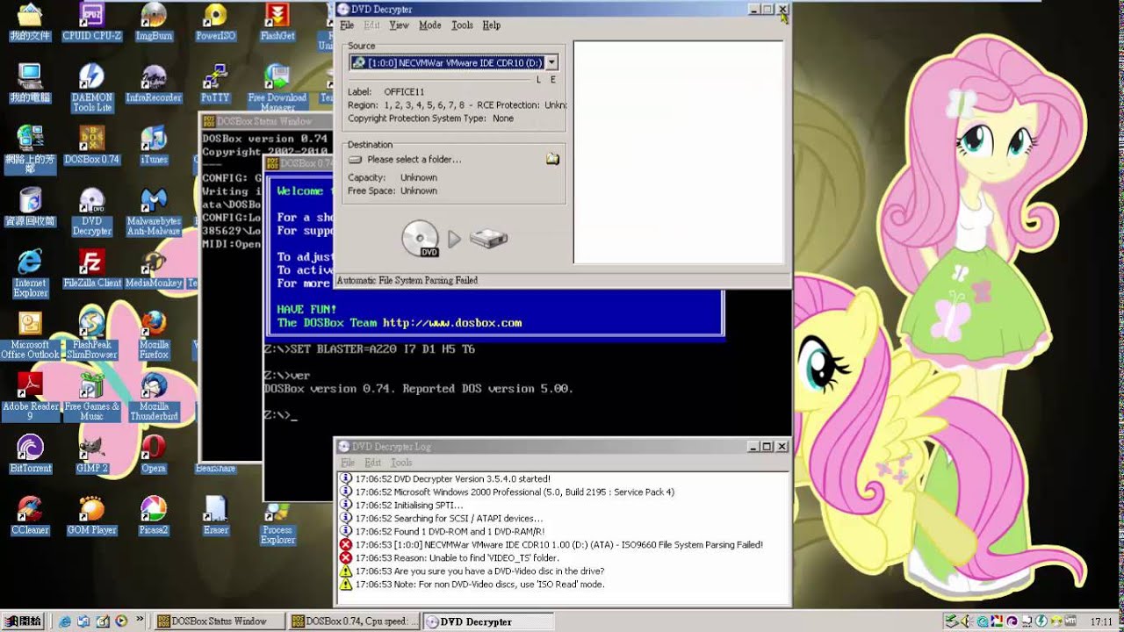
Task: Open the FlashPeak SlimBrowser desktop icon
Action: 92,335
